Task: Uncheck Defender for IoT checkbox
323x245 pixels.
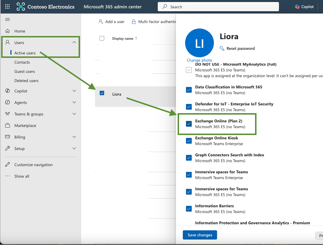Action: [x=189, y=107]
